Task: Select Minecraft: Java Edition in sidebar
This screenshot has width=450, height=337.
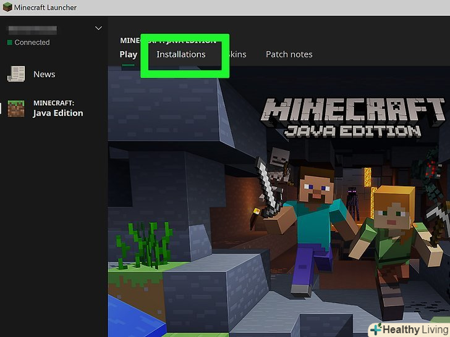Action: [58, 109]
